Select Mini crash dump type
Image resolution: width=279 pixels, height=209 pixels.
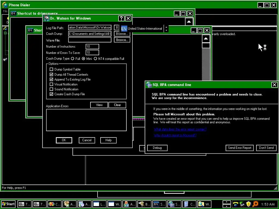[83, 59]
